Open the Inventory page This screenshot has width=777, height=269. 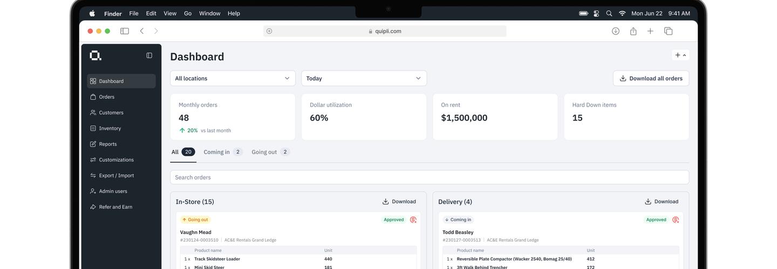110,128
